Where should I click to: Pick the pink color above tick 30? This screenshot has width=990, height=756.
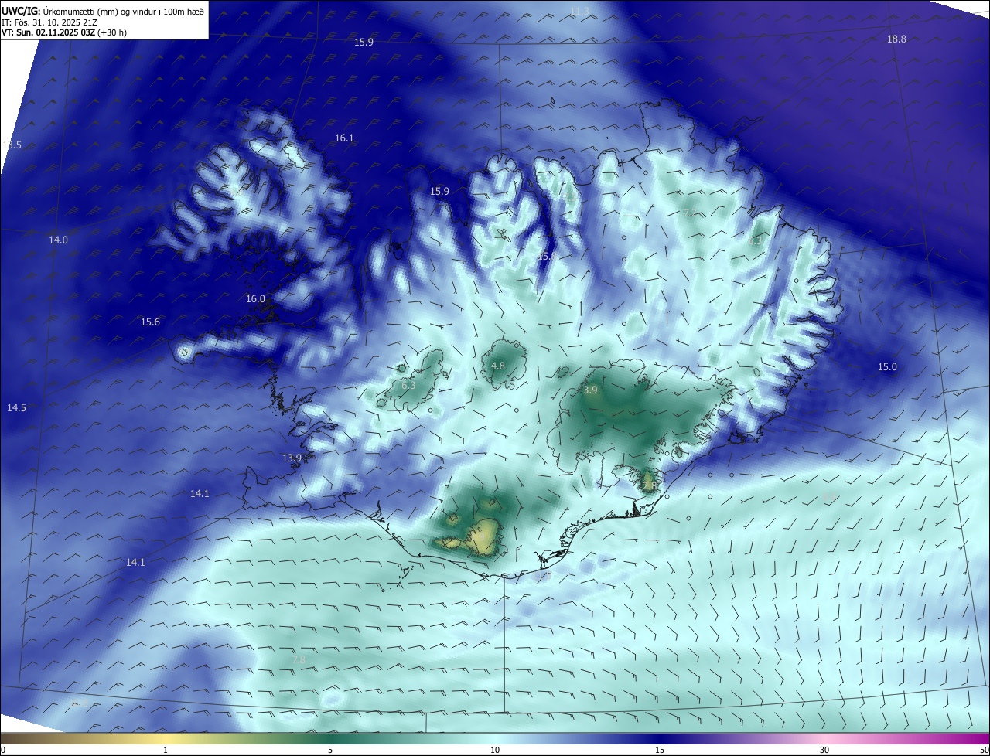824,738
